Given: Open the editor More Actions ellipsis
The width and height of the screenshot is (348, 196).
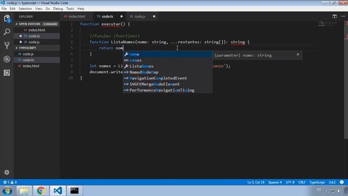Looking at the screenshot, I should click(343, 16).
